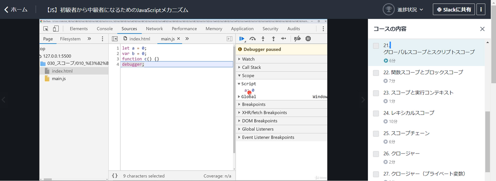Open the index.html editor tab
The image size is (496, 181).
coord(137,39)
